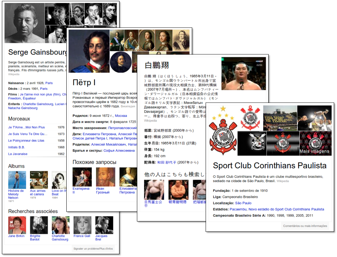
Task: Click the 192 cm height value
Action: click(x=159, y=156)
